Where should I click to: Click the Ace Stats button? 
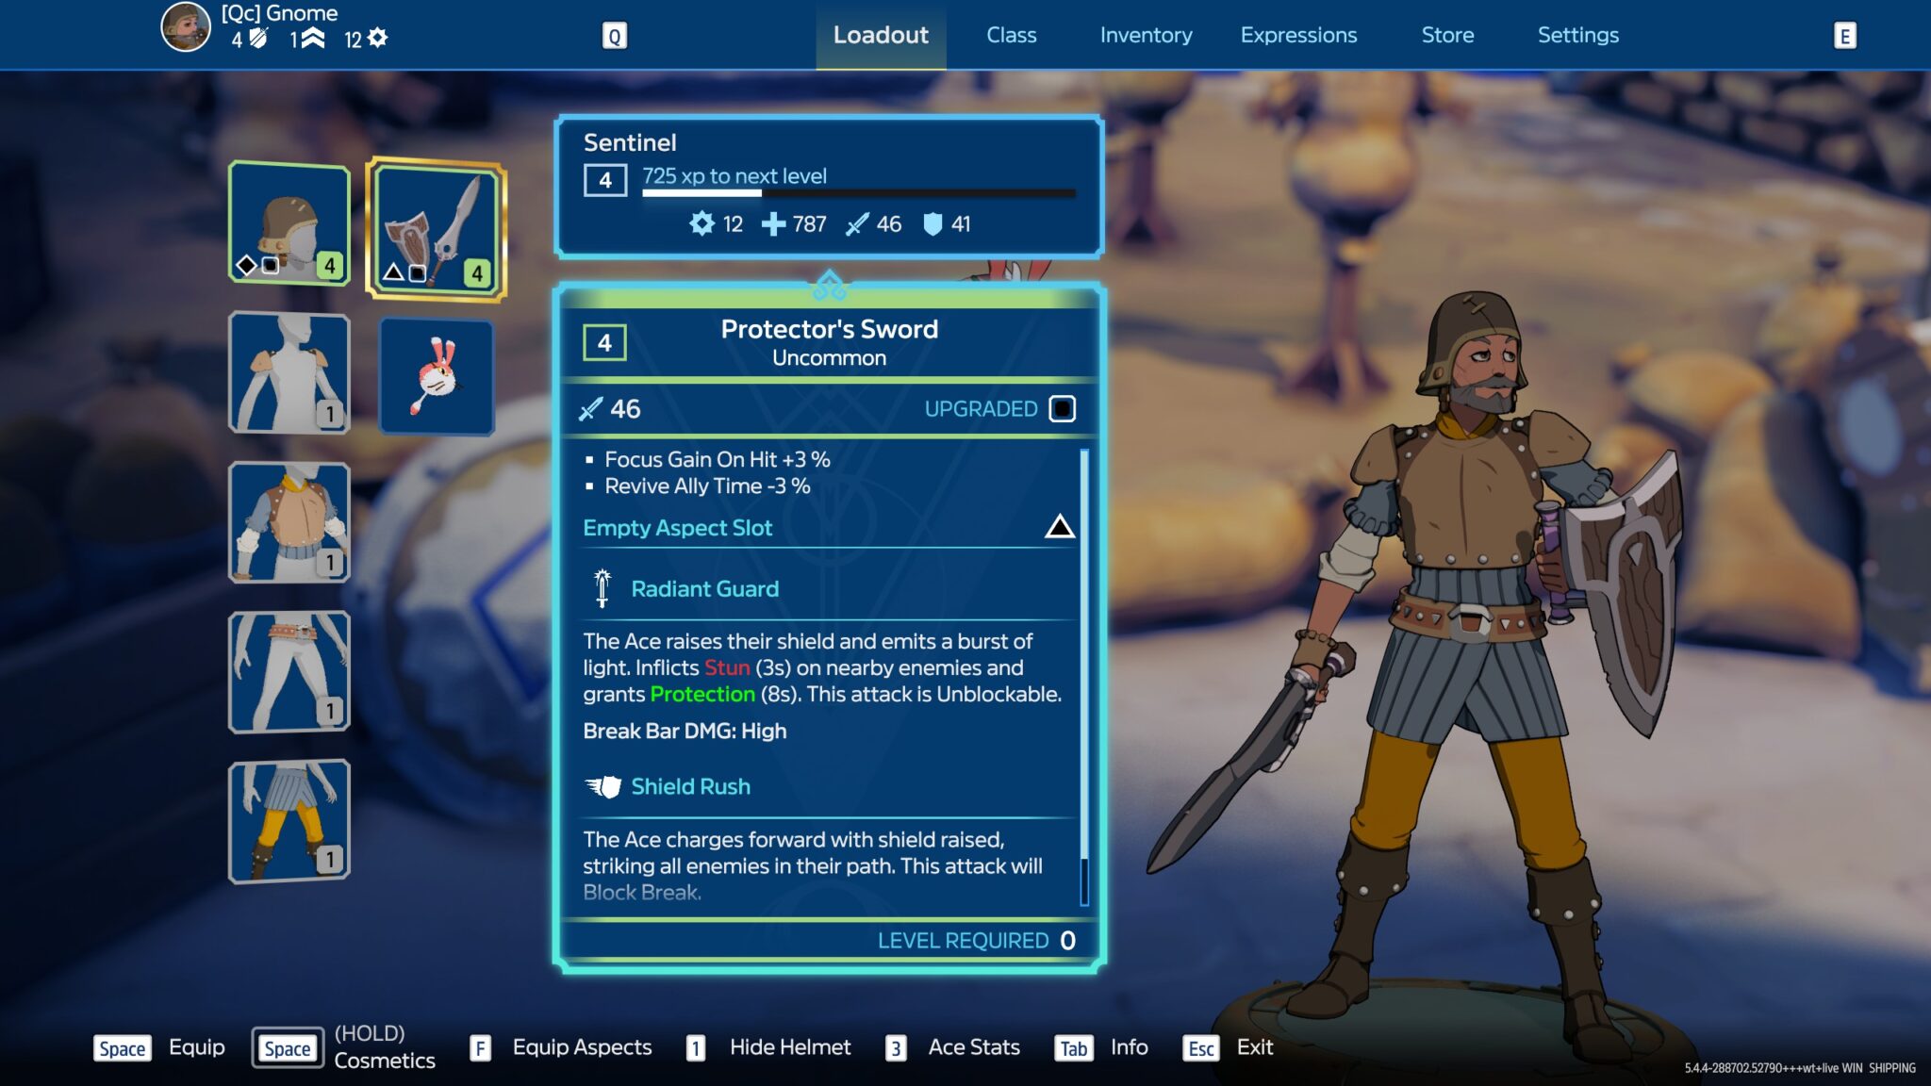pos(973,1047)
